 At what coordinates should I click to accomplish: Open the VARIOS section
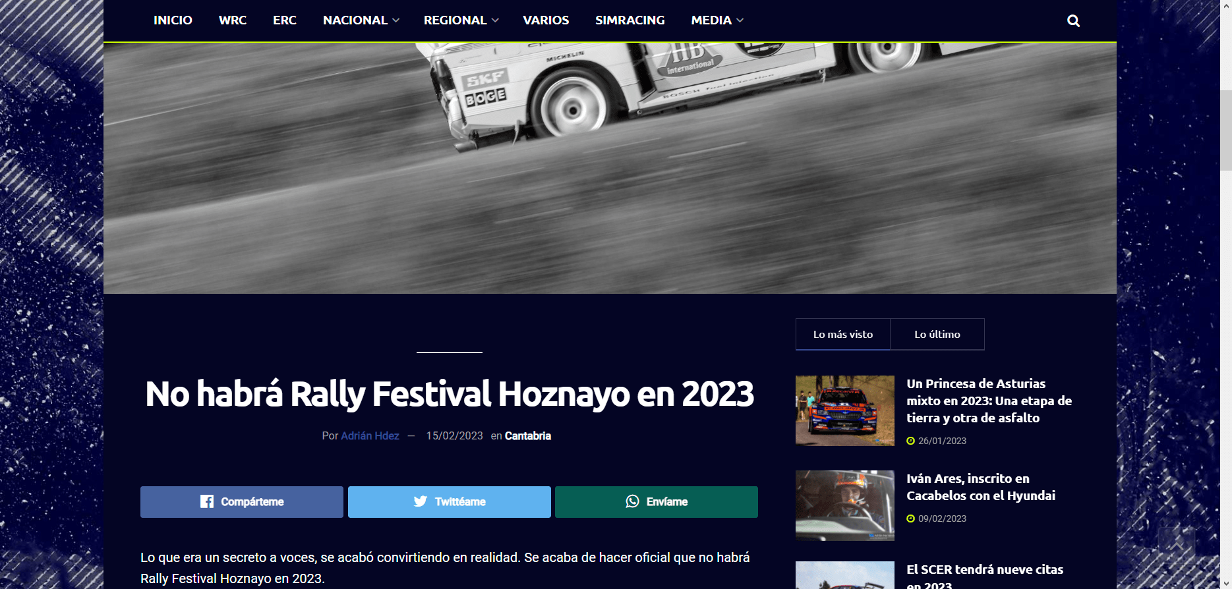pyautogui.click(x=546, y=20)
